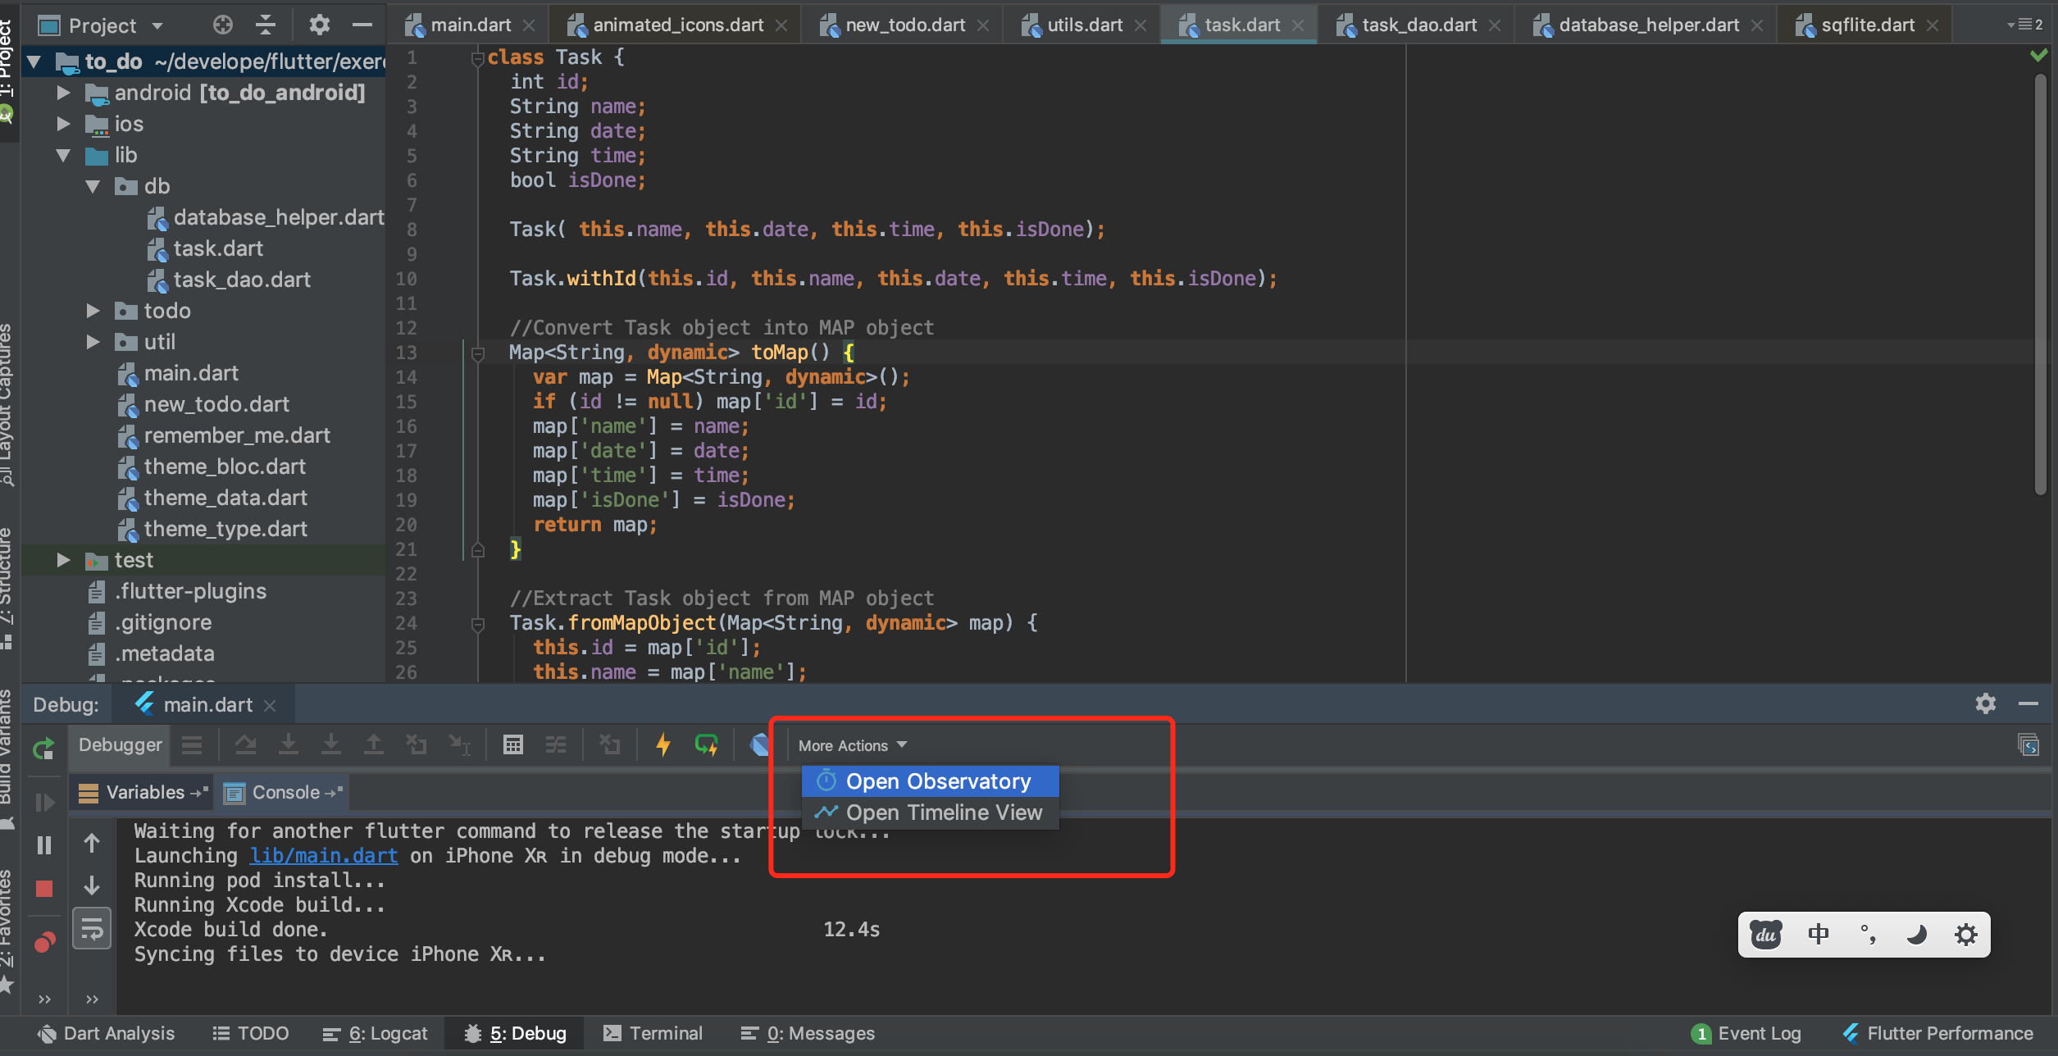
Task: Open the Terminal tool window
Action: point(653,1032)
